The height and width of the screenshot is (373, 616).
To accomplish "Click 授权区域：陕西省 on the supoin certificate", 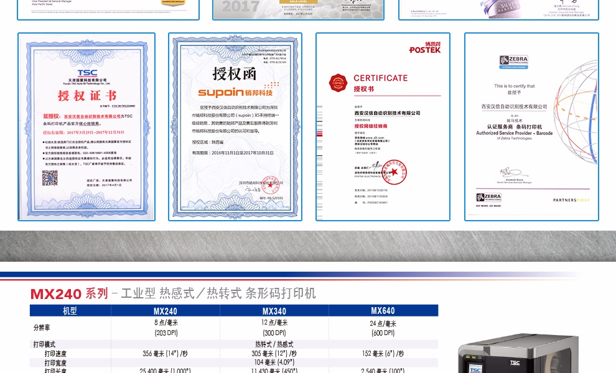I will tap(208, 142).
